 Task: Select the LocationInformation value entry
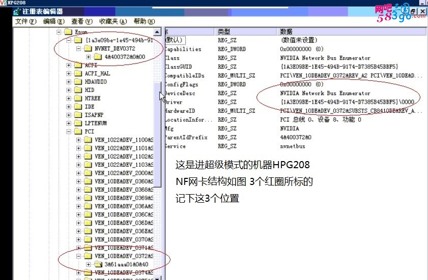(x=189, y=120)
